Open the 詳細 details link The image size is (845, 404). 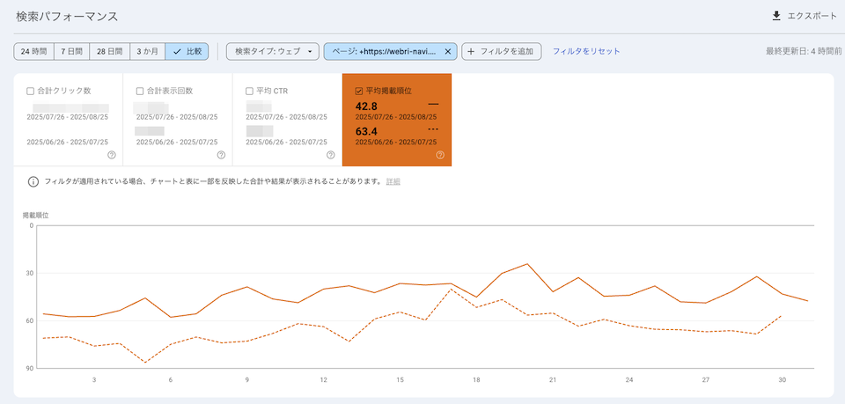(x=393, y=182)
